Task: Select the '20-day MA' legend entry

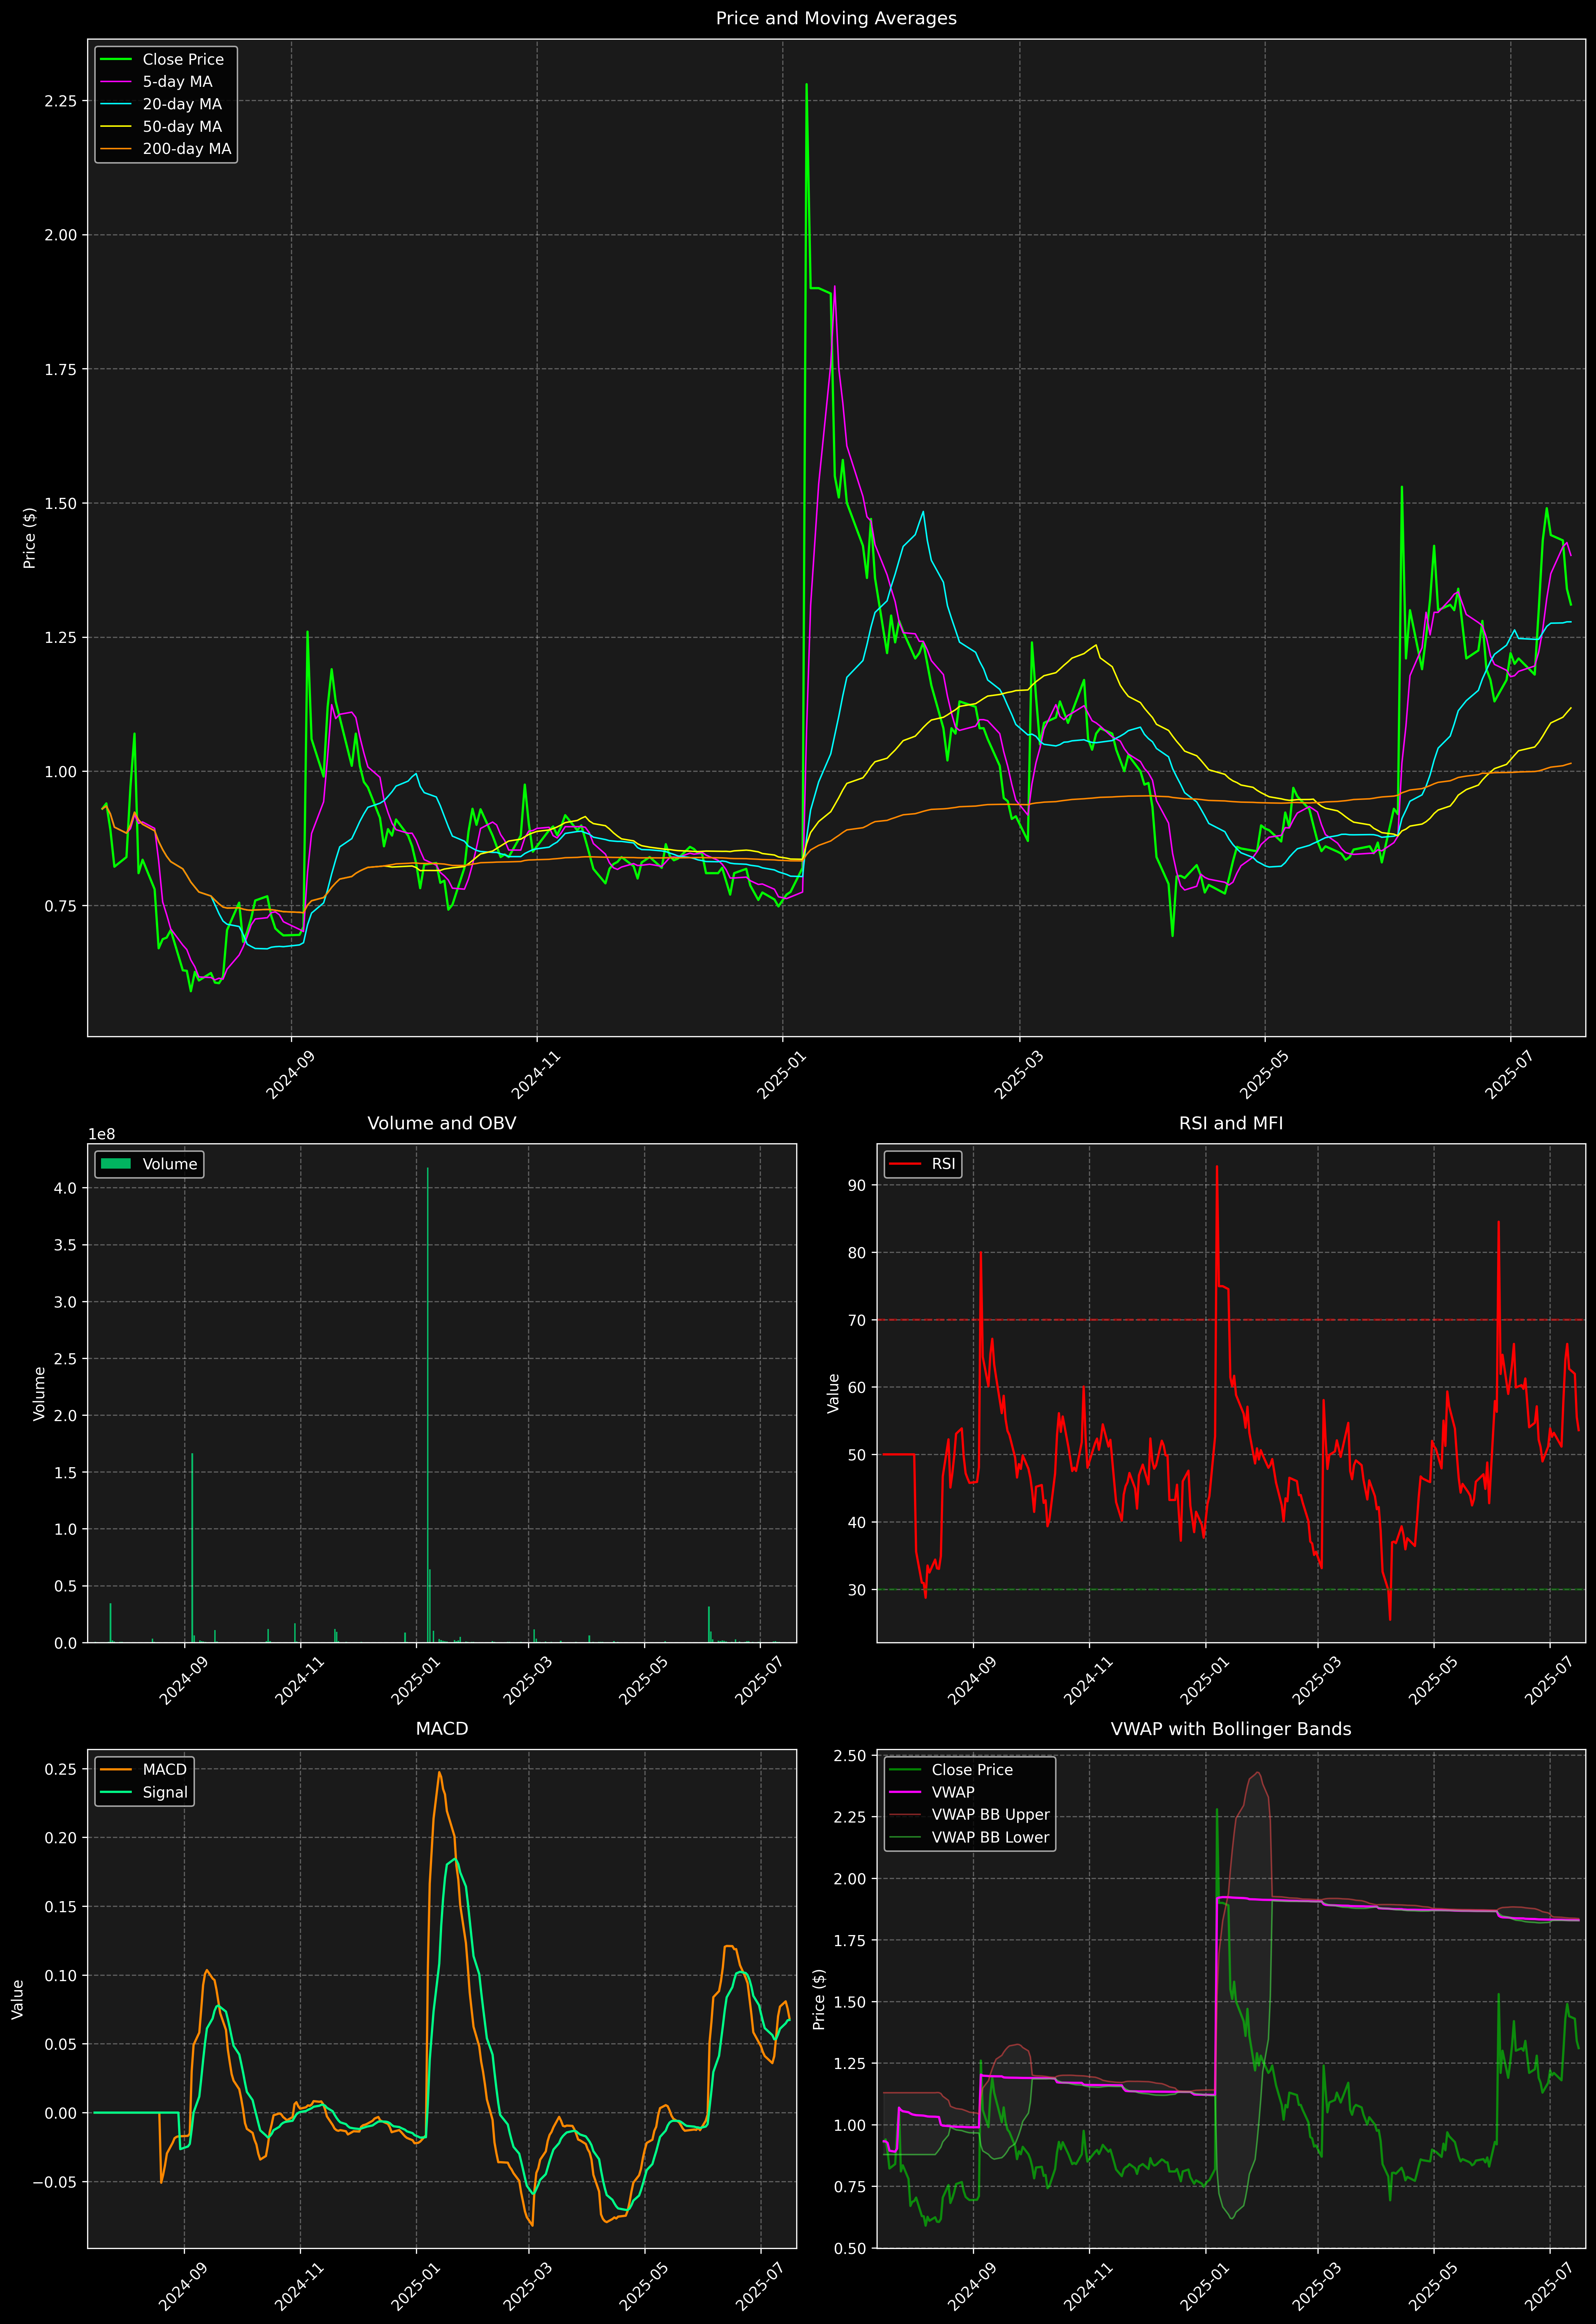Action: 182,104
